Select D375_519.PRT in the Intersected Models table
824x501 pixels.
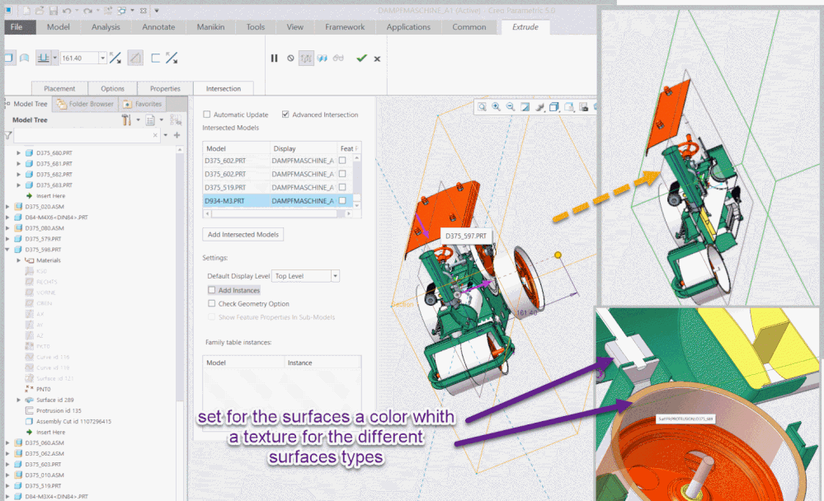pos(225,187)
